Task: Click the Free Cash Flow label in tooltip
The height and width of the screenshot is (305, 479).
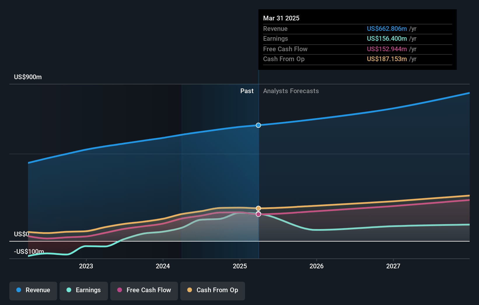Action: [x=285, y=49]
